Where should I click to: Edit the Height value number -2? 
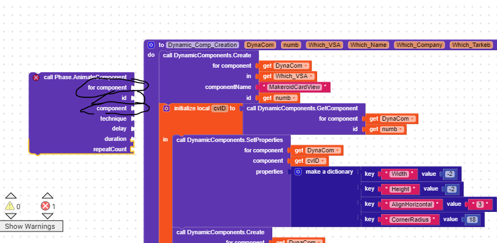[x=452, y=189]
